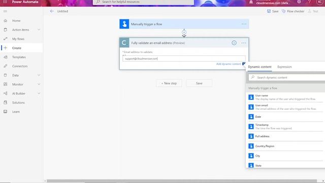325x183 pixels.
Task: Go back with the arrow next to Untitled
Action: pyautogui.click(x=52, y=11)
